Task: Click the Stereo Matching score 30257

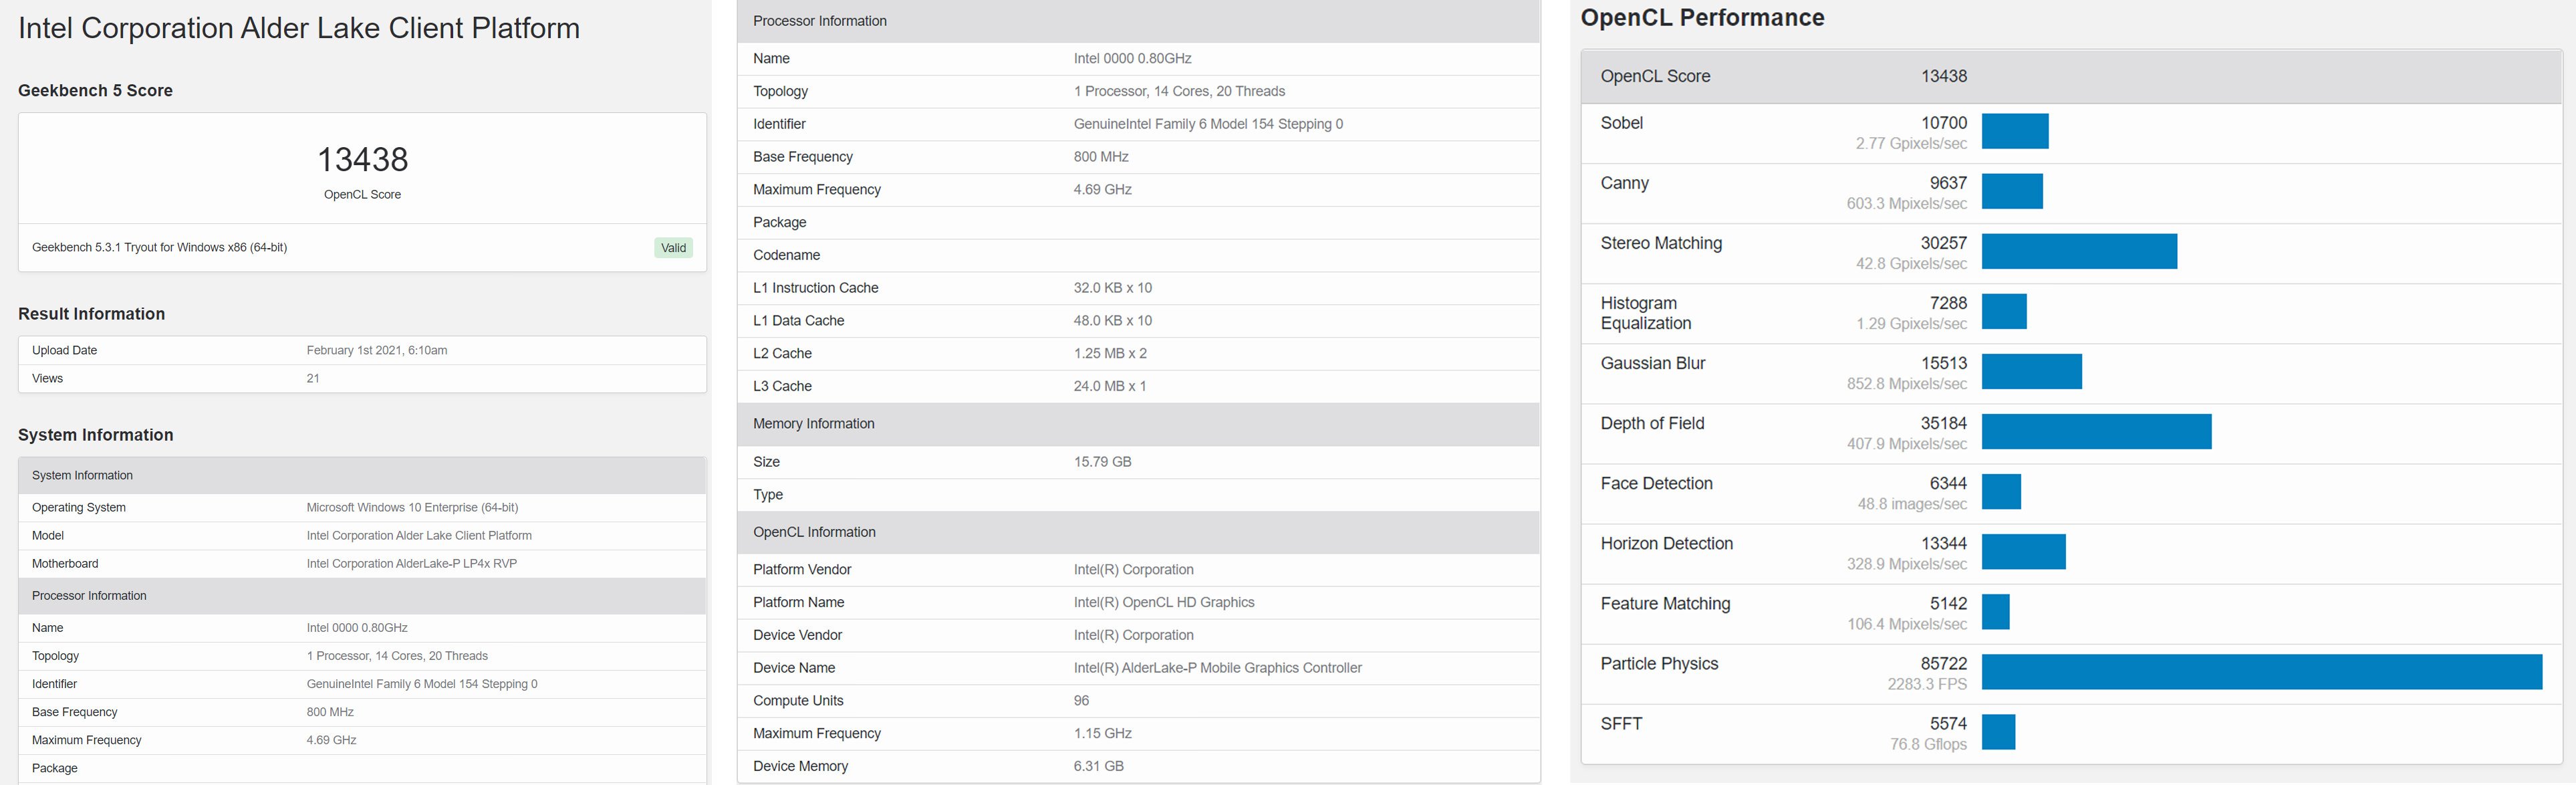Action: [x=1943, y=243]
